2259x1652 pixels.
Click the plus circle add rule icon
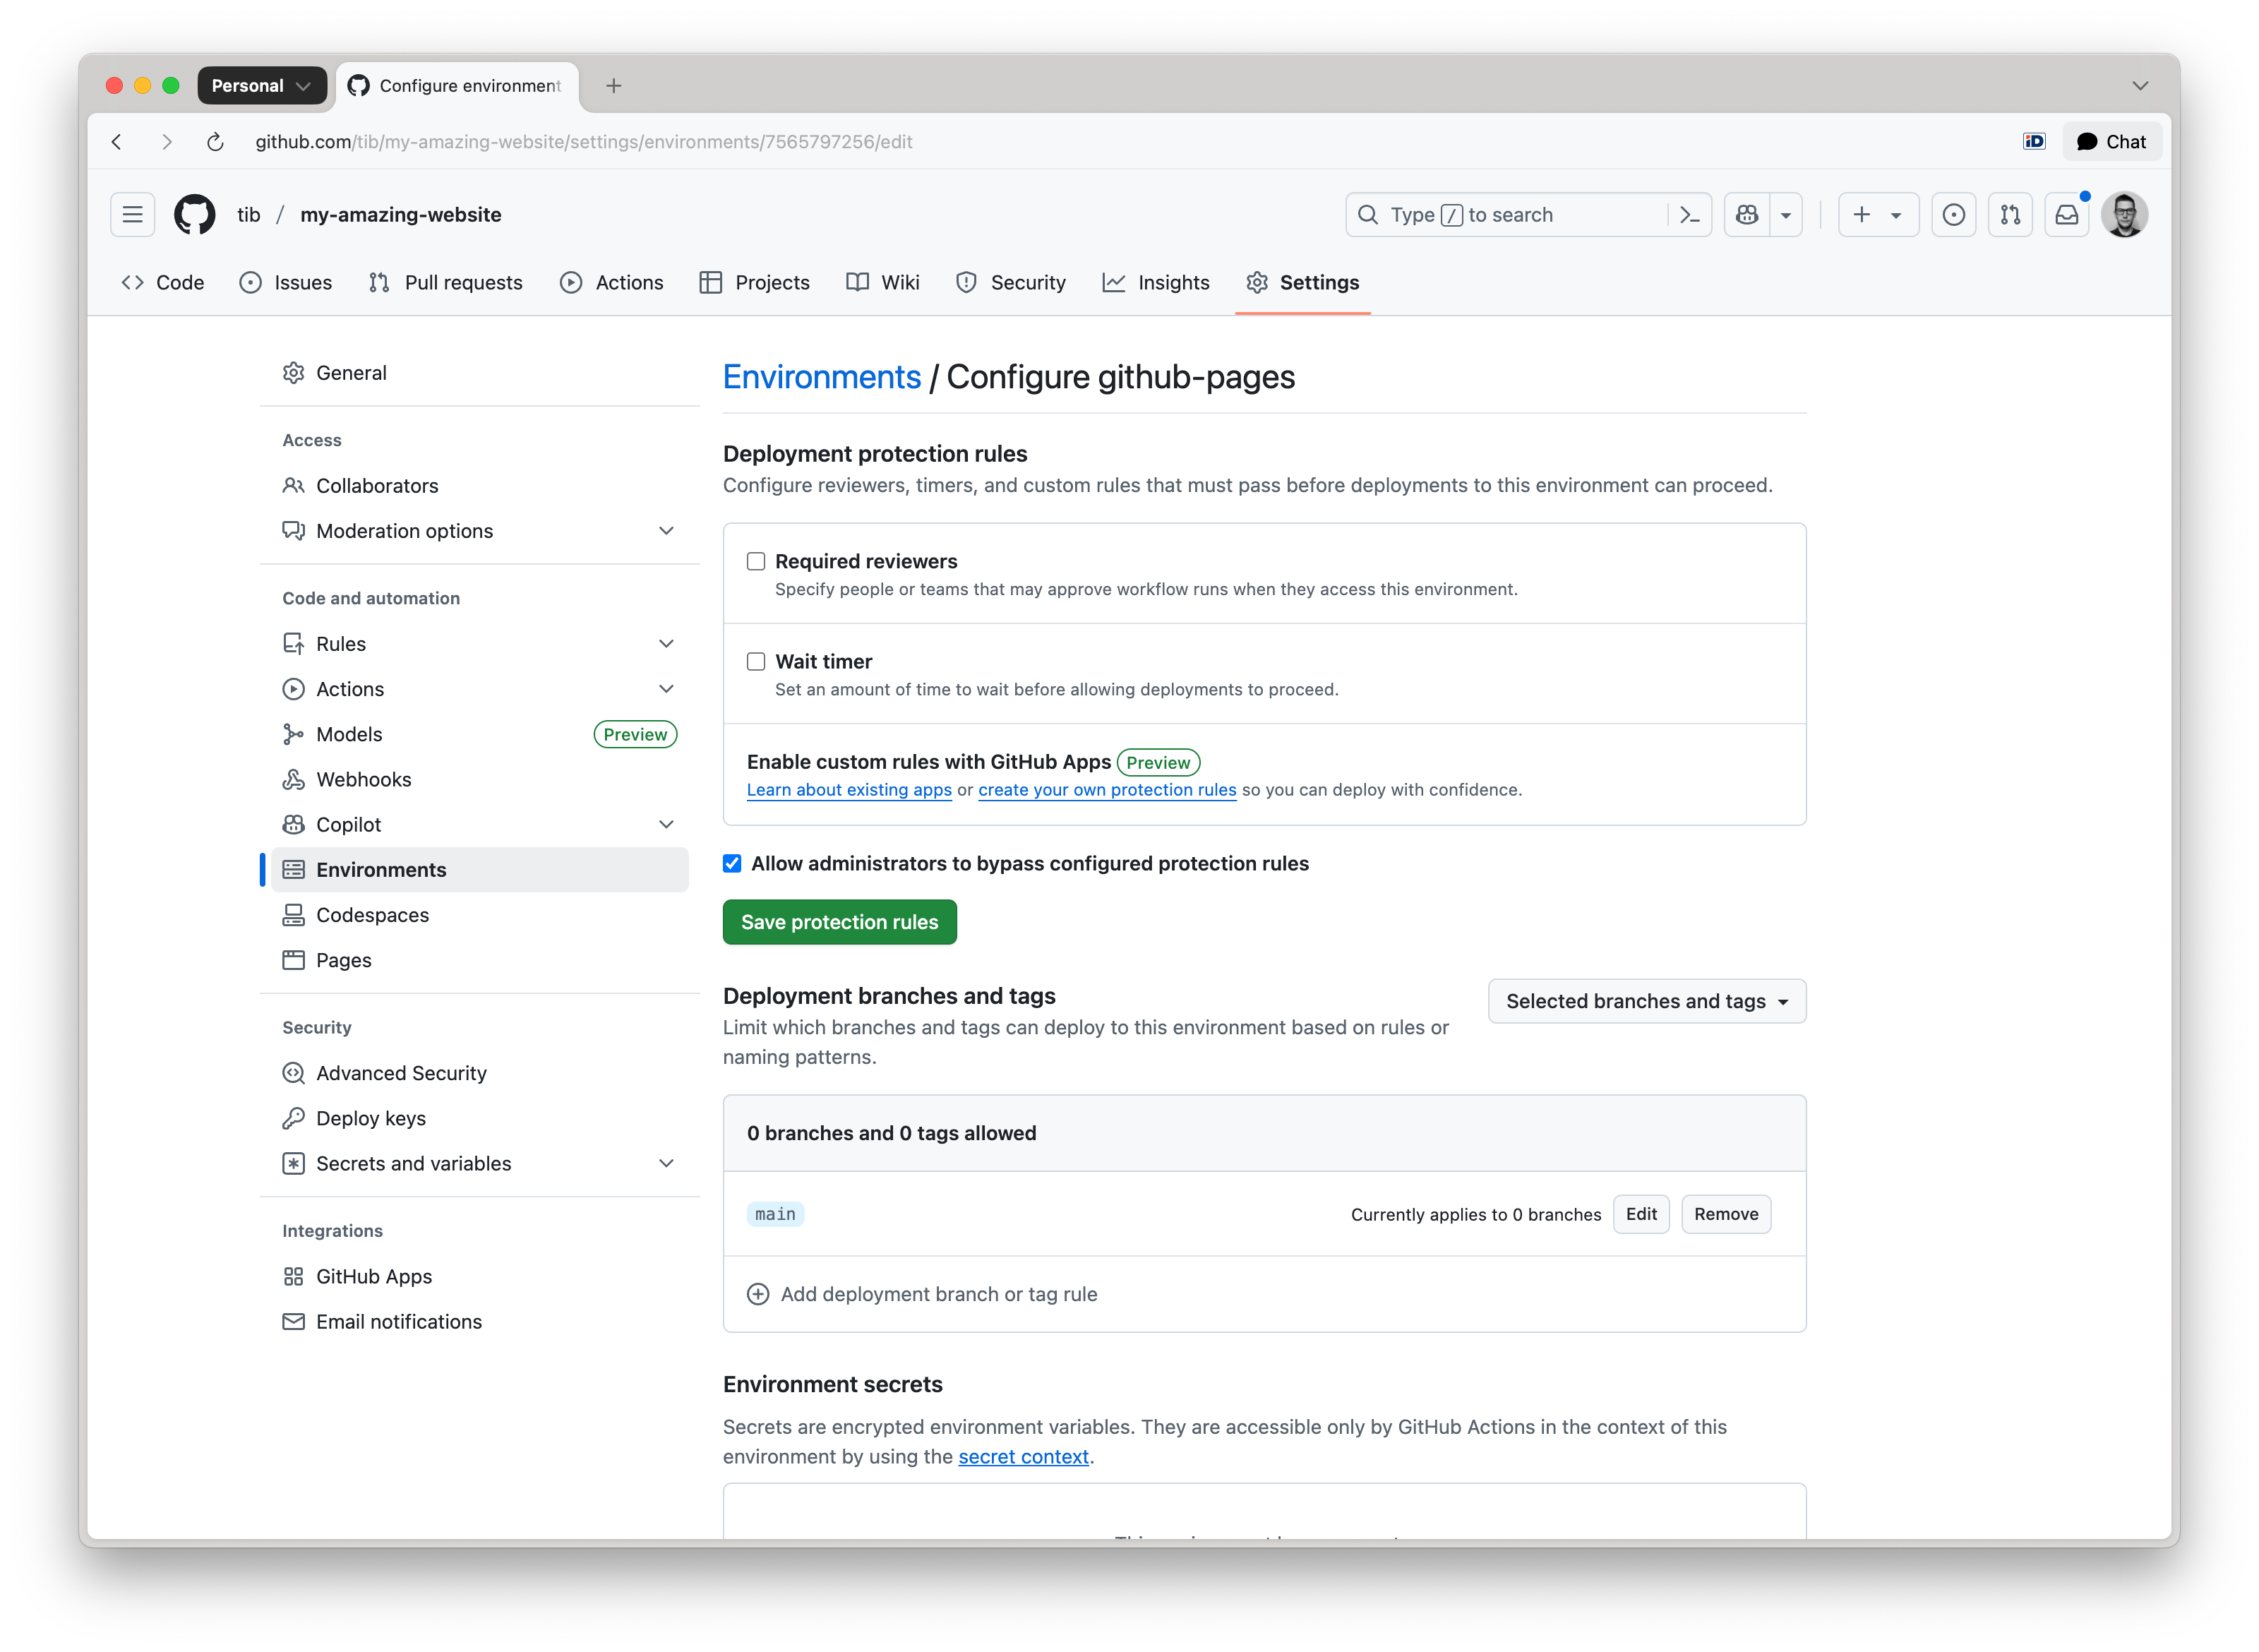758,1294
